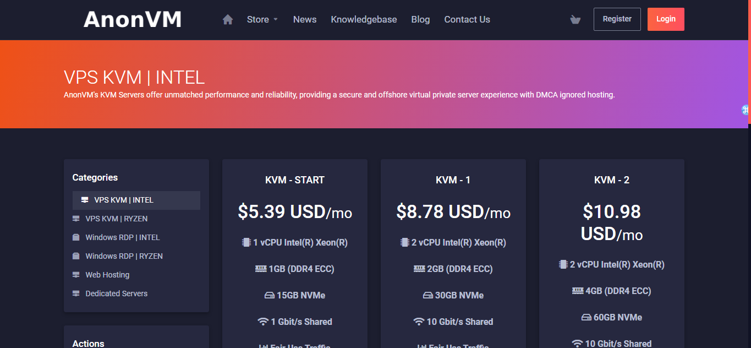The height and width of the screenshot is (348, 751).
Task: Click CPU chip icon in KVM - START card
Action: click(x=246, y=242)
